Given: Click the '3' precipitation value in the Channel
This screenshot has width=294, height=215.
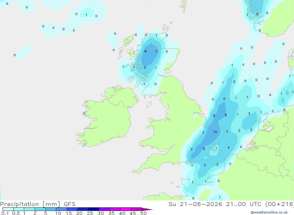Looking at the screenshot, I should click(x=205, y=165).
